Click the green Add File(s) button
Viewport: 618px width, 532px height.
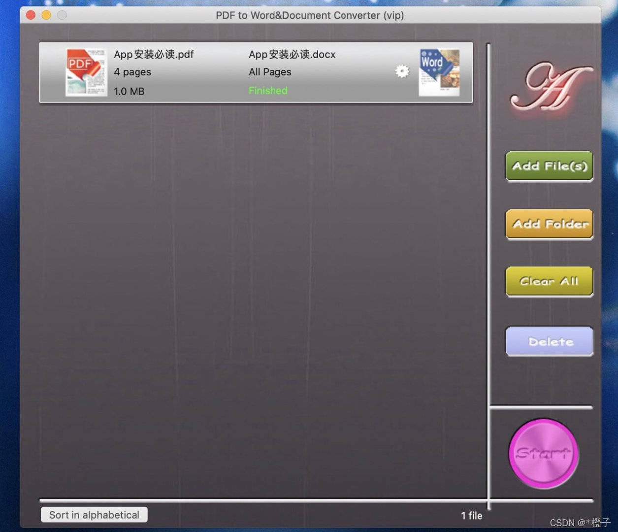tap(549, 166)
